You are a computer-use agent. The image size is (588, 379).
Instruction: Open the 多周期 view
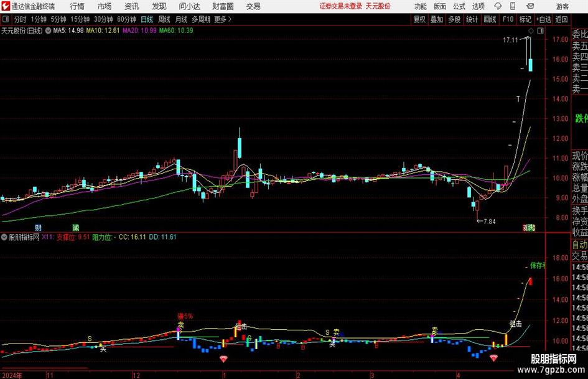[201, 19]
